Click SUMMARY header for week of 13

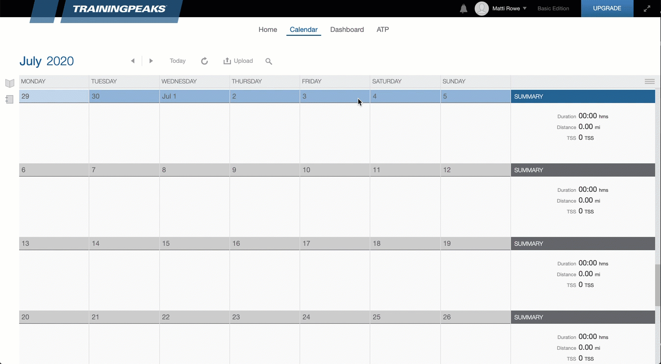click(583, 244)
